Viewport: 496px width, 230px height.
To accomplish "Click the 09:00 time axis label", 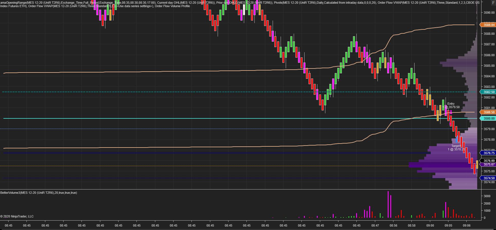I will 430,225.
